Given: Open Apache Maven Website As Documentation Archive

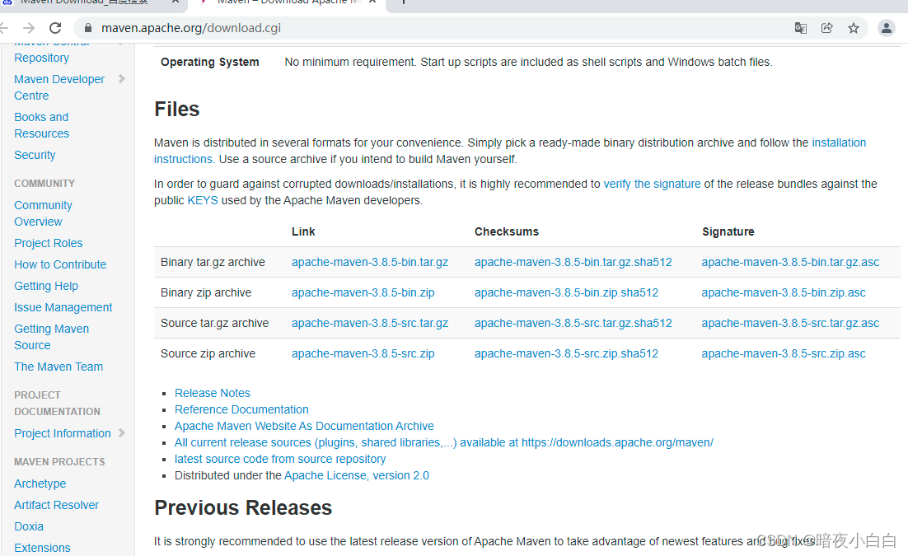Looking at the screenshot, I should [x=304, y=426].
